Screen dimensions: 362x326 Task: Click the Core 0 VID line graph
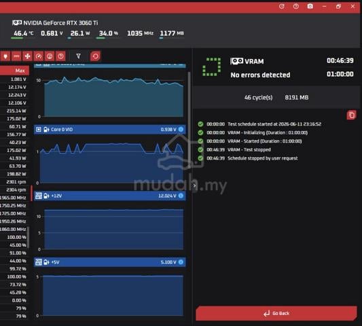click(x=111, y=163)
